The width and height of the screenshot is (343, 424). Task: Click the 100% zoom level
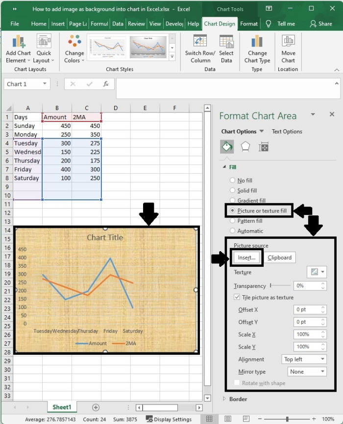pos(328,419)
